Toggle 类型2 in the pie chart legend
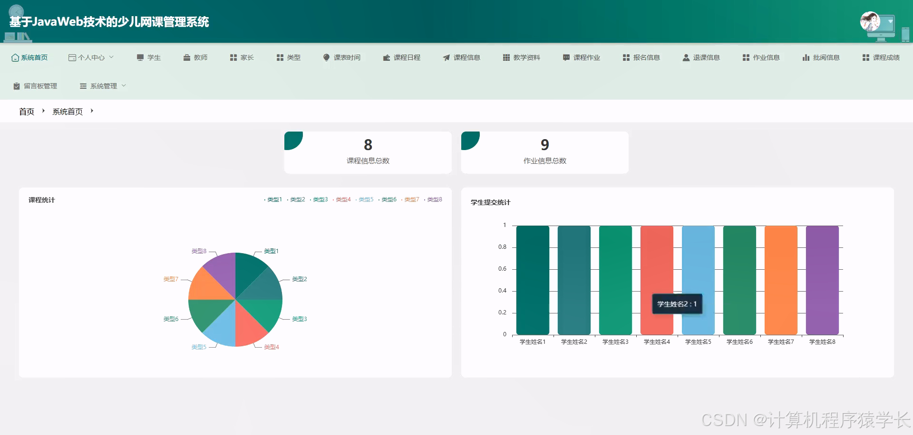This screenshot has width=913, height=435. click(296, 199)
